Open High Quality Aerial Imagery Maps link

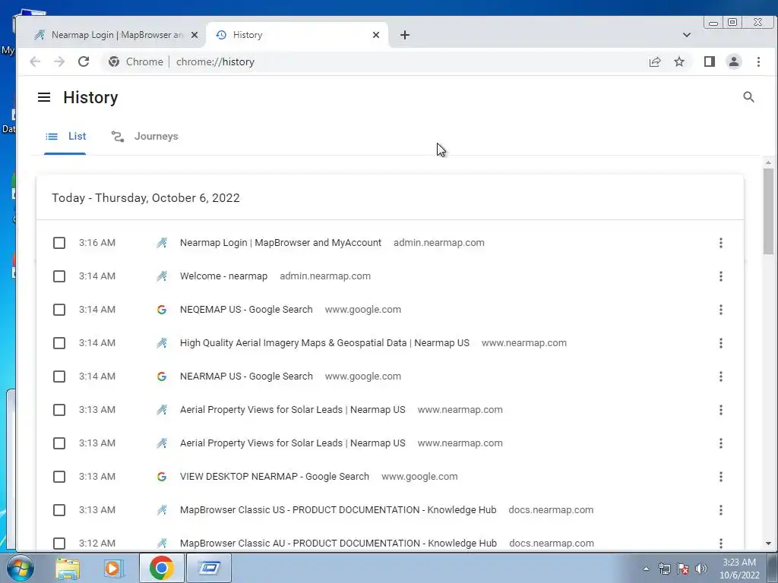(324, 343)
